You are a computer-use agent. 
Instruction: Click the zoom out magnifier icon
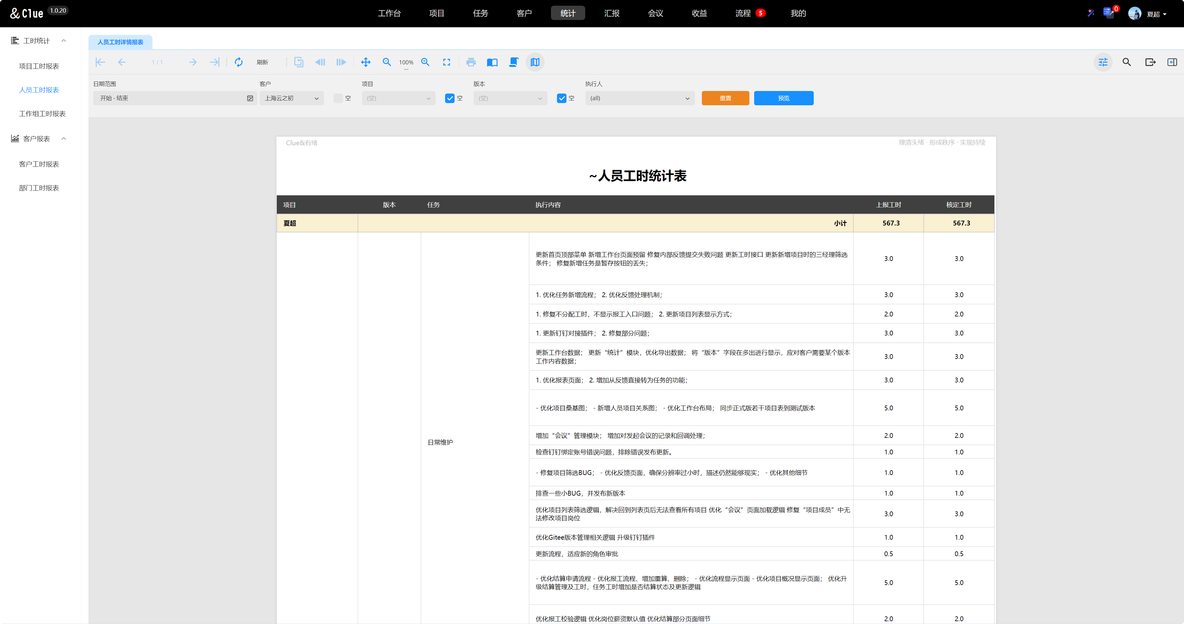(x=386, y=62)
